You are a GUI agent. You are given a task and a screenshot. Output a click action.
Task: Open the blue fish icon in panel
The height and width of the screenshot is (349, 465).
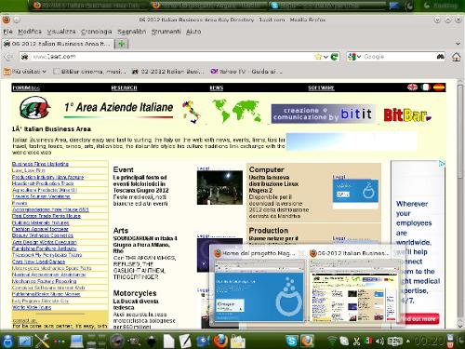coord(203,342)
